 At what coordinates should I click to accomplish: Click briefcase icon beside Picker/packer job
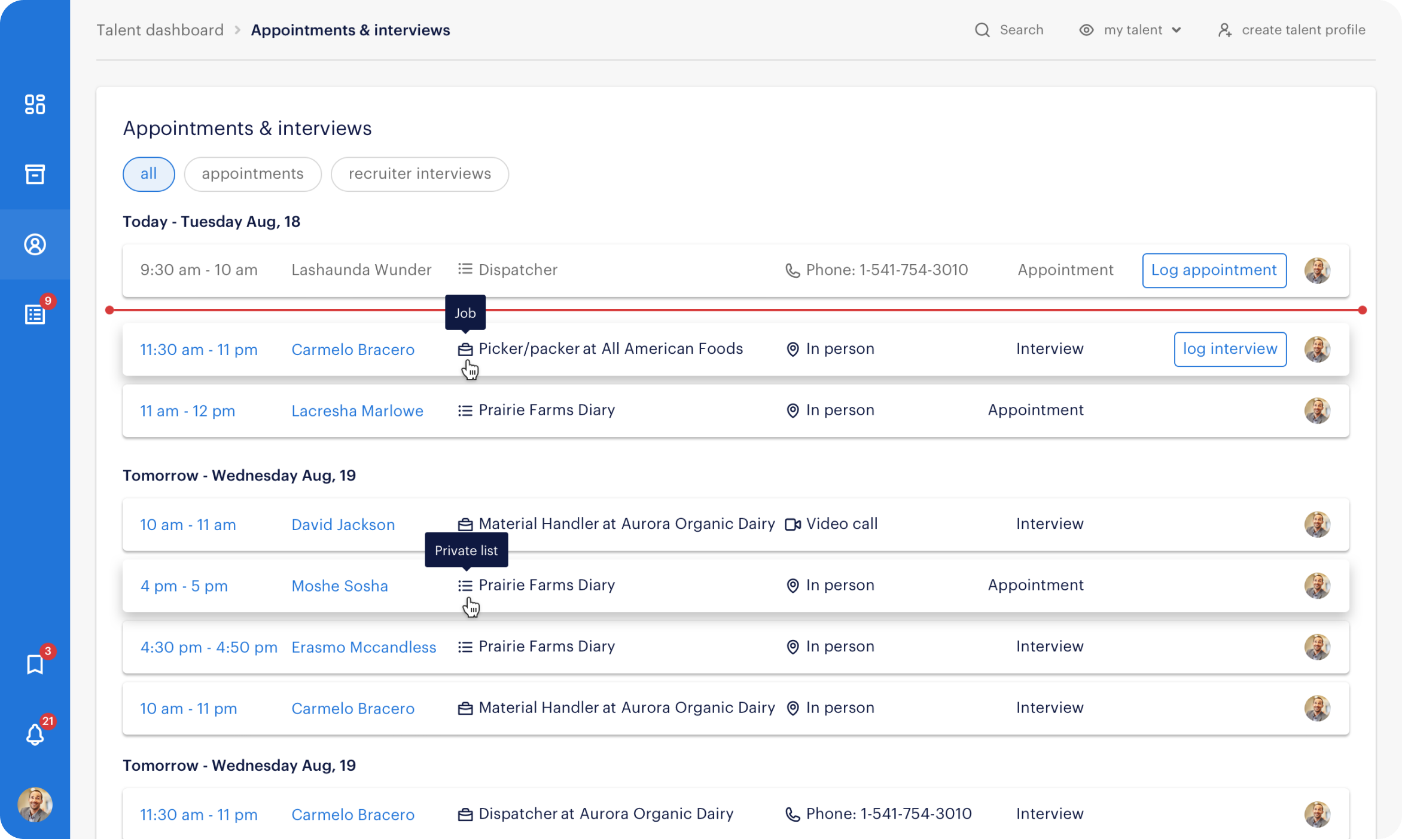(465, 350)
